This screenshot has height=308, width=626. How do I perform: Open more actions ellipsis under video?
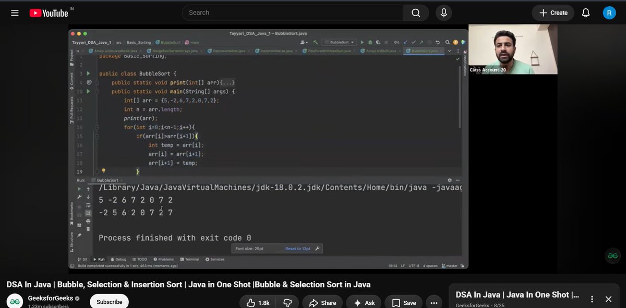[x=434, y=302]
